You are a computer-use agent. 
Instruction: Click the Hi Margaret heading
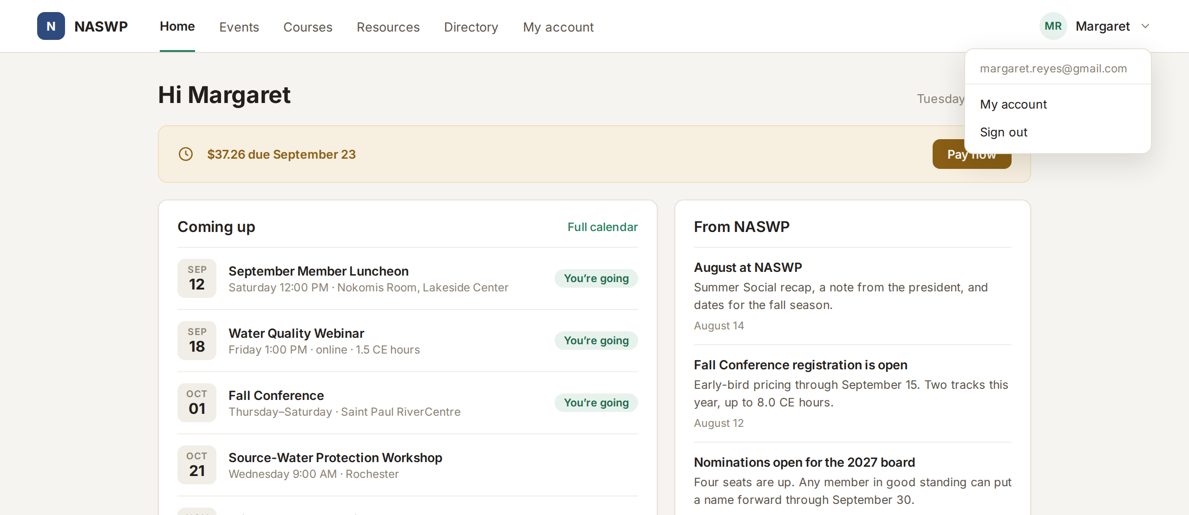tap(224, 95)
